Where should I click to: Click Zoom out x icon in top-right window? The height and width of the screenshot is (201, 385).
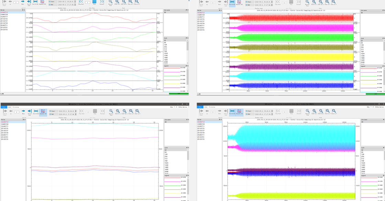321,2
